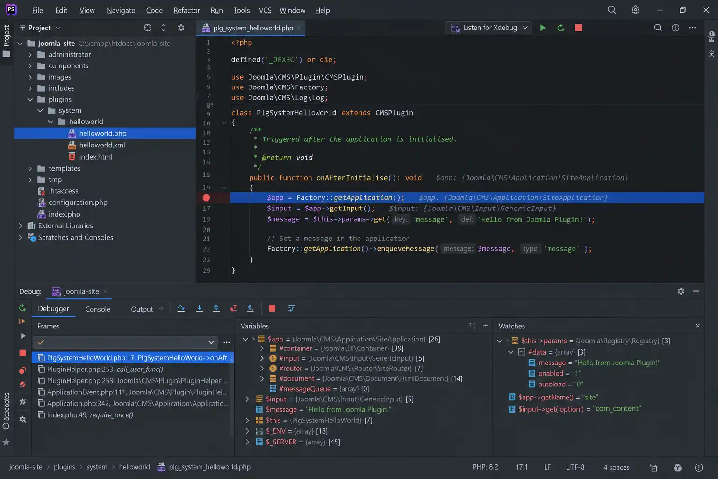Image resolution: width=718 pixels, height=479 pixels.
Task: Click the Step Over debugger icon
Action: 181,308
